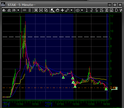Click the zoom in icon
Viewport: 124px width, 108px height.
[36, 10]
